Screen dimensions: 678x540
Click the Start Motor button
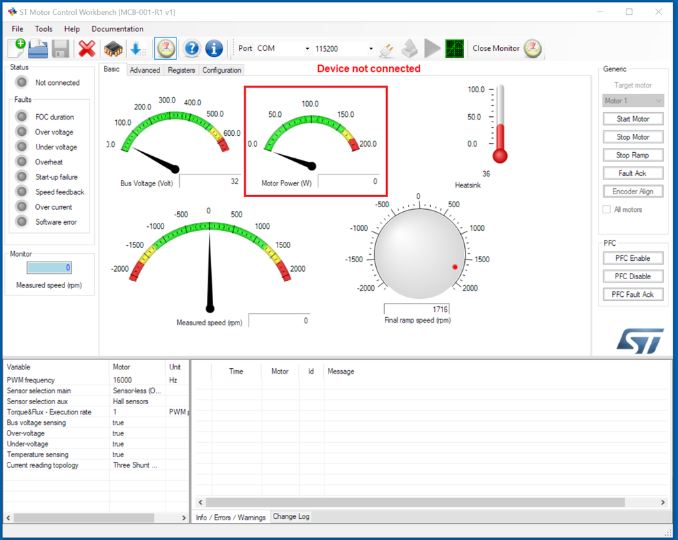[x=633, y=119]
